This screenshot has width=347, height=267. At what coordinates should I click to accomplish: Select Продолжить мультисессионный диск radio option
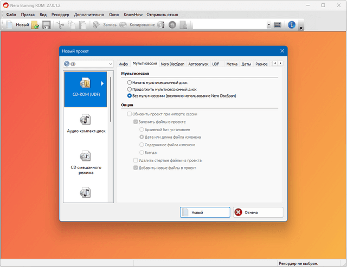coord(129,89)
